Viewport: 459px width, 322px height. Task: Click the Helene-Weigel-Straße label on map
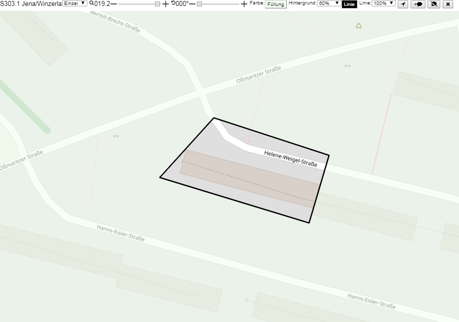coord(291,159)
